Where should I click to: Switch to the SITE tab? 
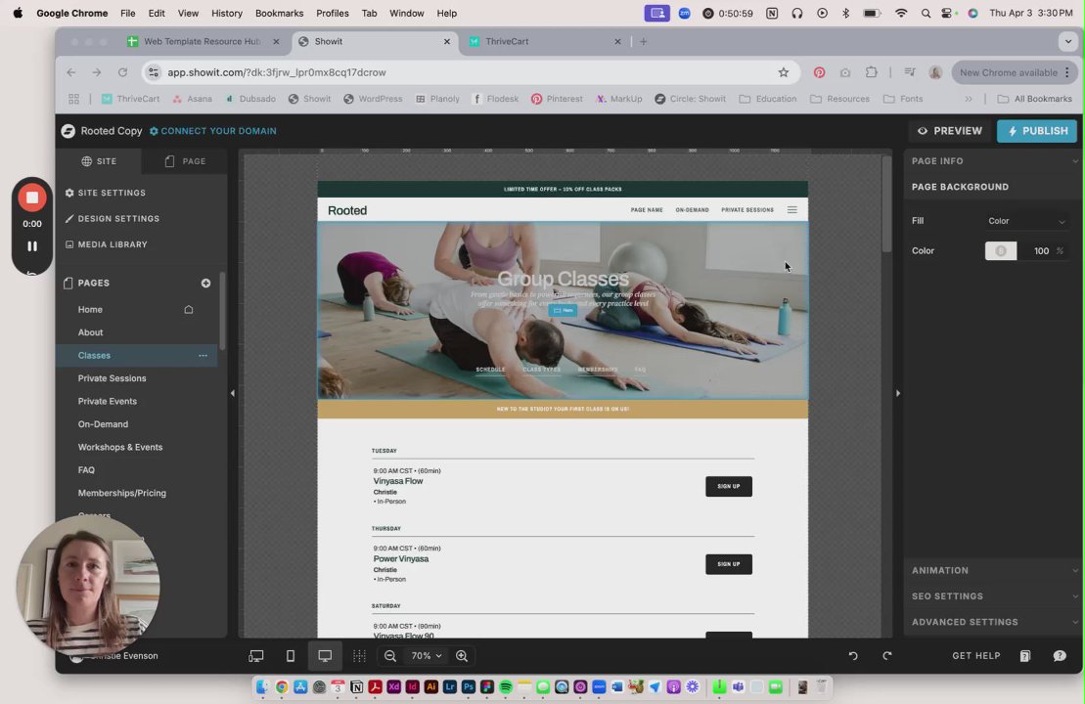[99, 161]
